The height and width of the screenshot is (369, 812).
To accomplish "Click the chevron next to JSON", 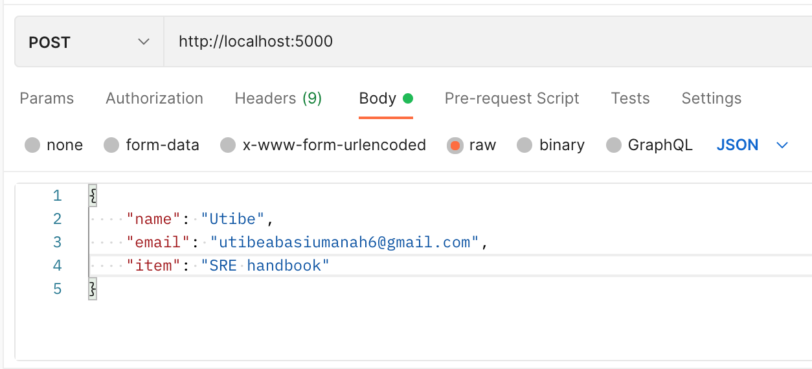I will 782,146.
